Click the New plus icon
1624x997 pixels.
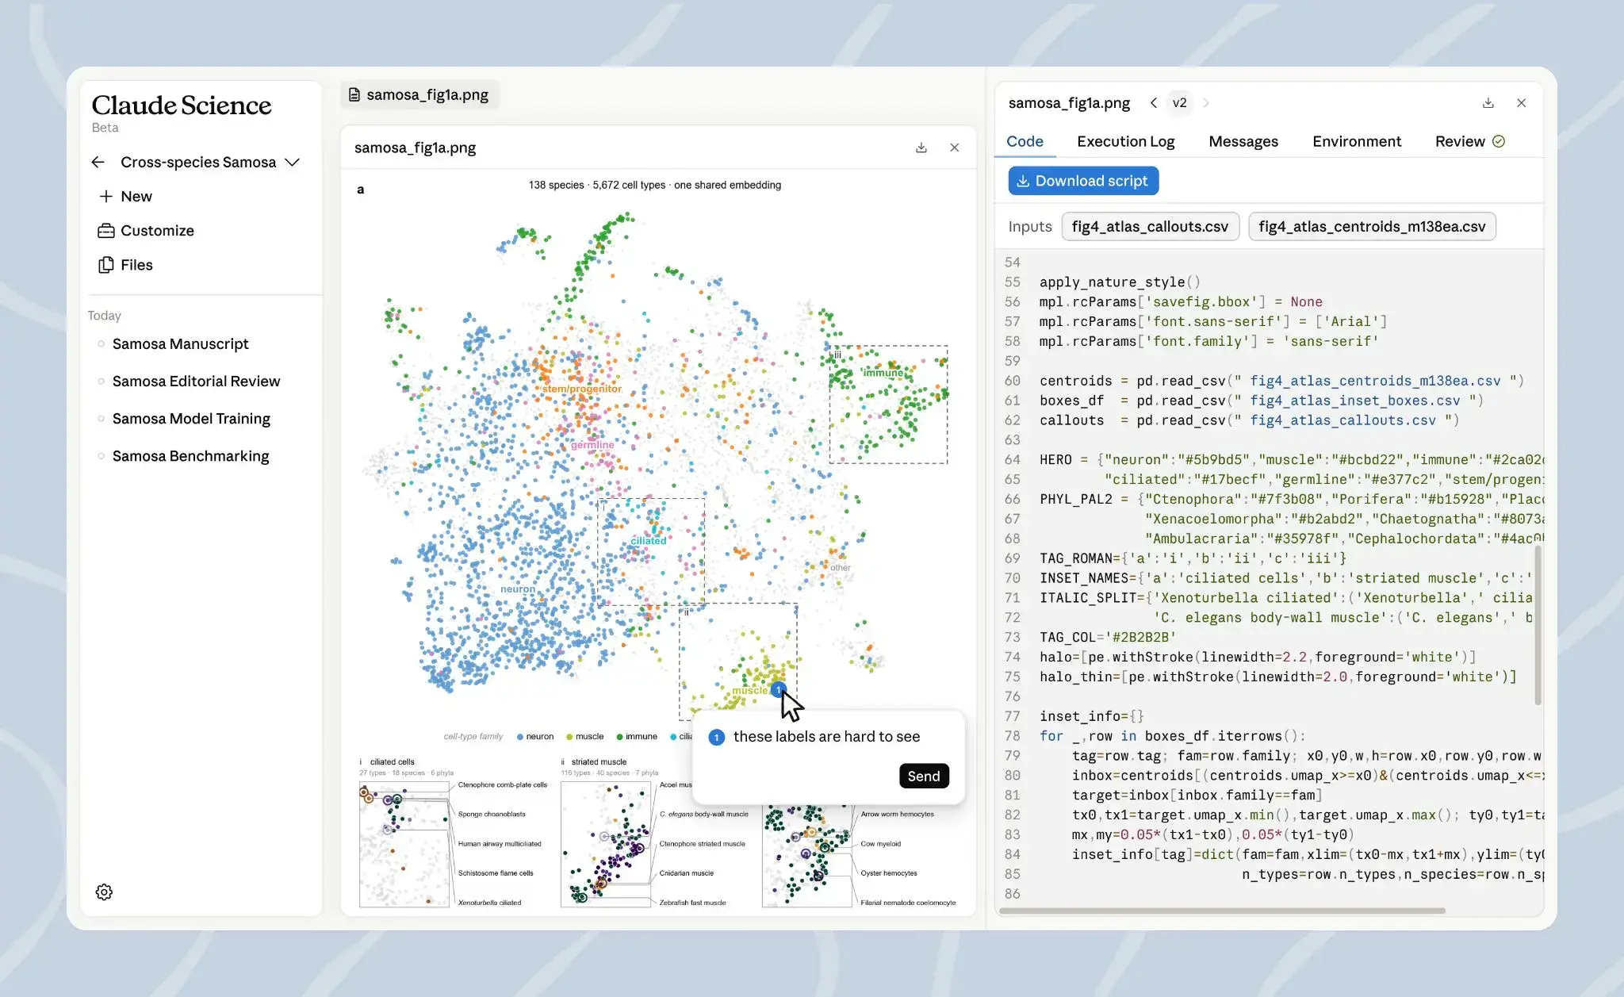(105, 196)
